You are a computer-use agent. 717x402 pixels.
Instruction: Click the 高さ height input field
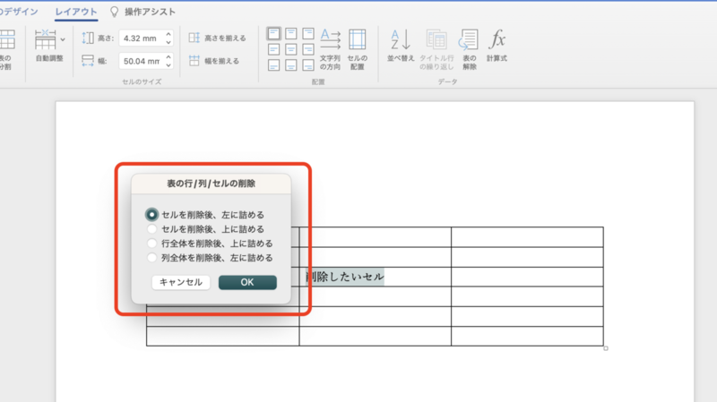(x=142, y=38)
